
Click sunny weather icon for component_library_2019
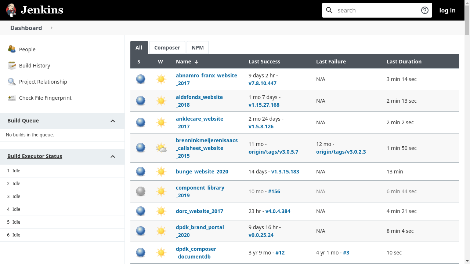161,191
